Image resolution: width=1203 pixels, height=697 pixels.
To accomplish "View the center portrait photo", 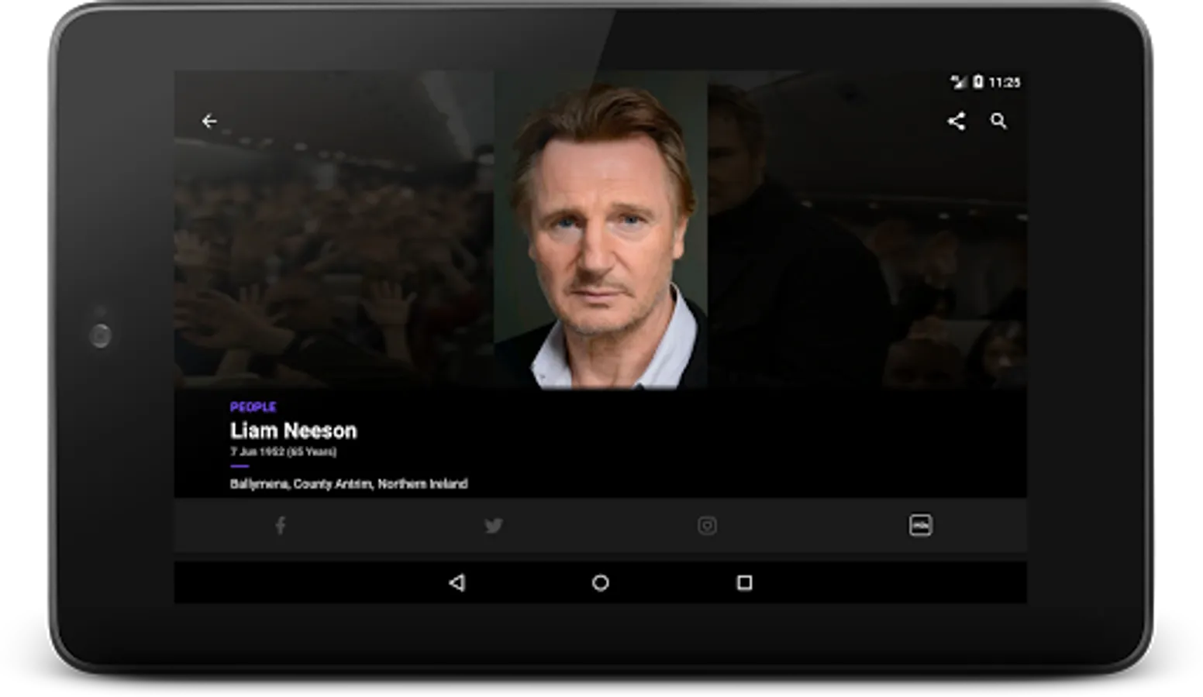I will tap(601, 230).
